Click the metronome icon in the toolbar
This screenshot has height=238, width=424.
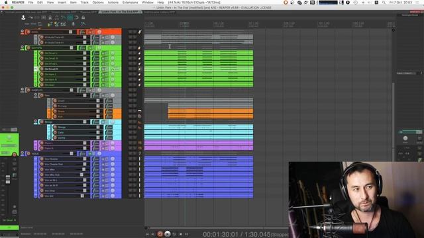(50, 18)
